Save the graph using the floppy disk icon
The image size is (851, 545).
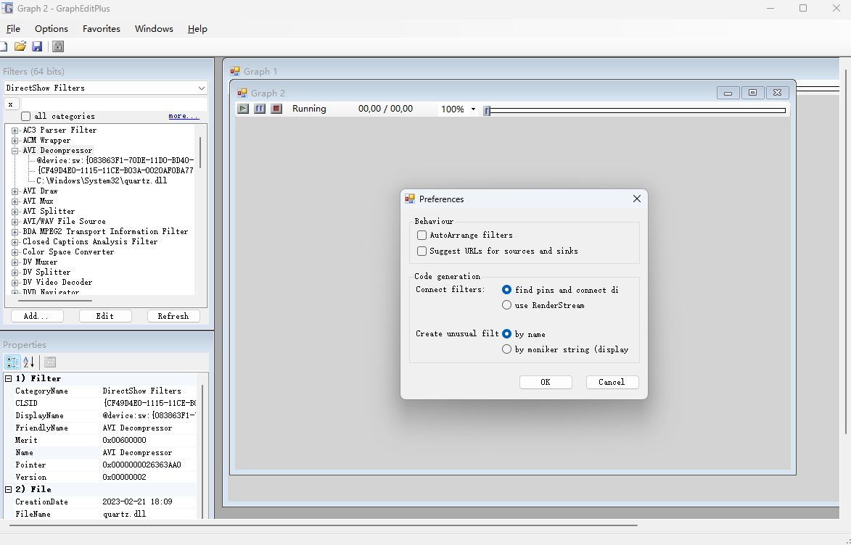[x=37, y=46]
